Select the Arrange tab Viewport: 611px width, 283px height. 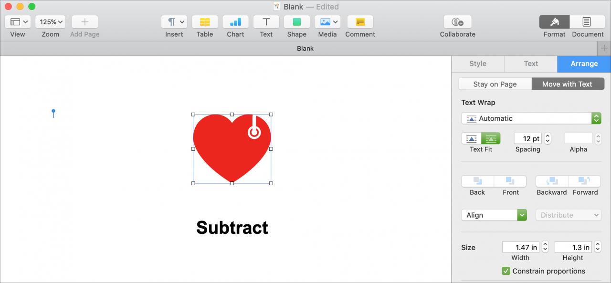(584, 64)
